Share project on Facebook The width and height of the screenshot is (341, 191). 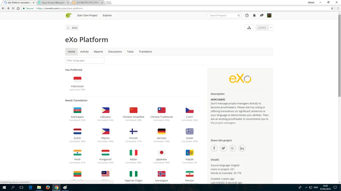214,148
